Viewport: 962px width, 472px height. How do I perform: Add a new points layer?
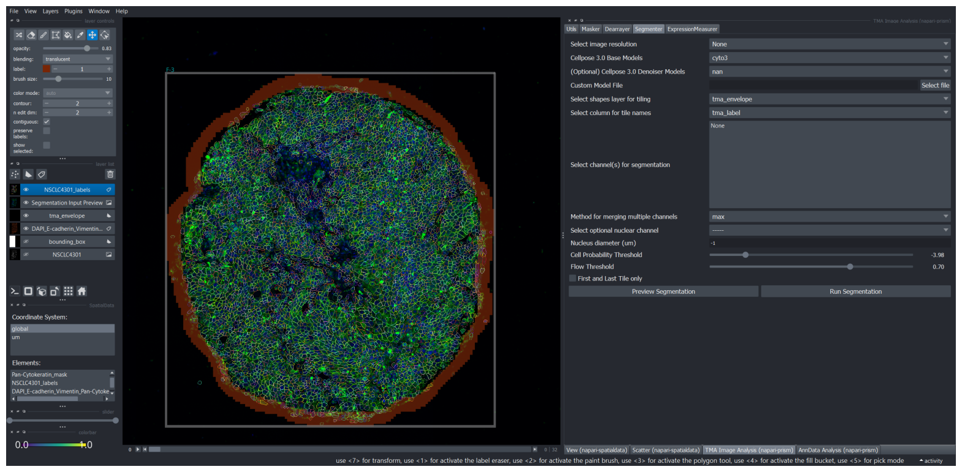(x=15, y=174)
